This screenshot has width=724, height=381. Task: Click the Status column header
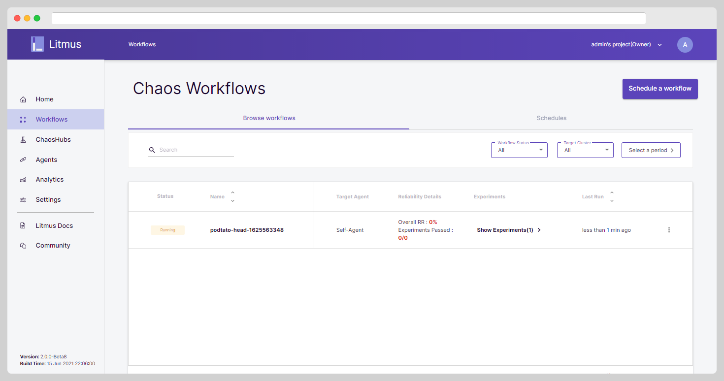pyautogui.click(x=165, y=196)
